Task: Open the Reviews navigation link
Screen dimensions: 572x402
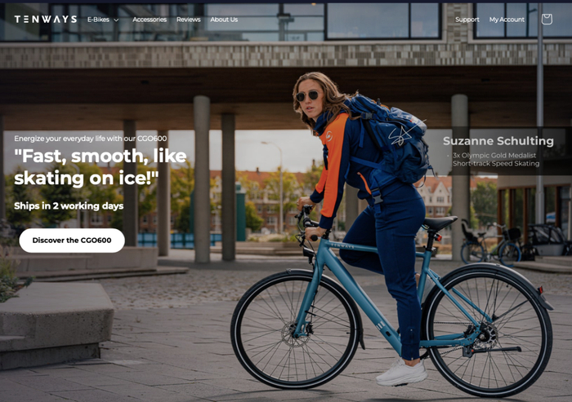Action: coord(188,20)
